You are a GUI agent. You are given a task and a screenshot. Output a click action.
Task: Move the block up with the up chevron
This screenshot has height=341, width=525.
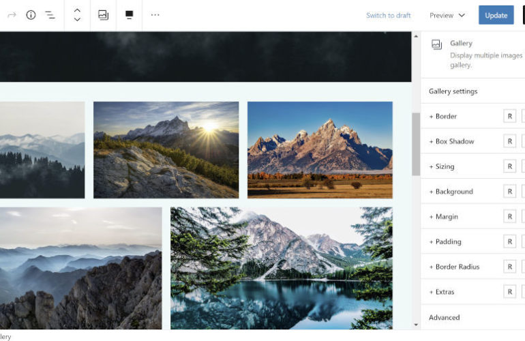coord(77,10)
